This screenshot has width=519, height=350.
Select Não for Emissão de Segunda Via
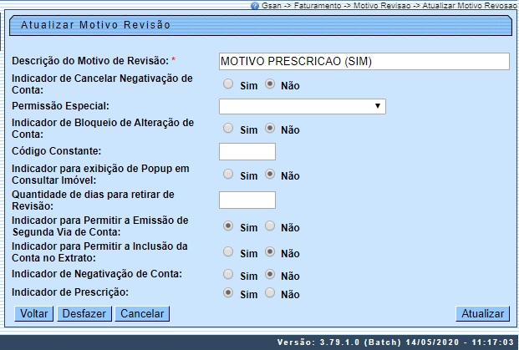click(x=270, y=226)
